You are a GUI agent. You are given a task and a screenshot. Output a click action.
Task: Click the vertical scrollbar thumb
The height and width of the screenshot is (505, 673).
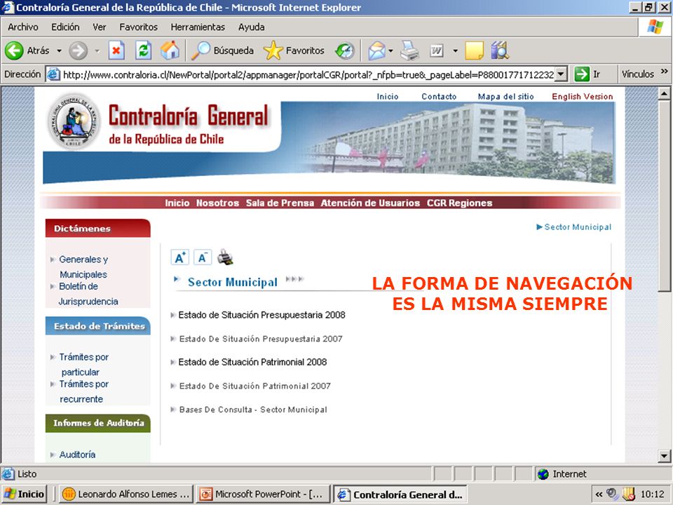[664, 196]
